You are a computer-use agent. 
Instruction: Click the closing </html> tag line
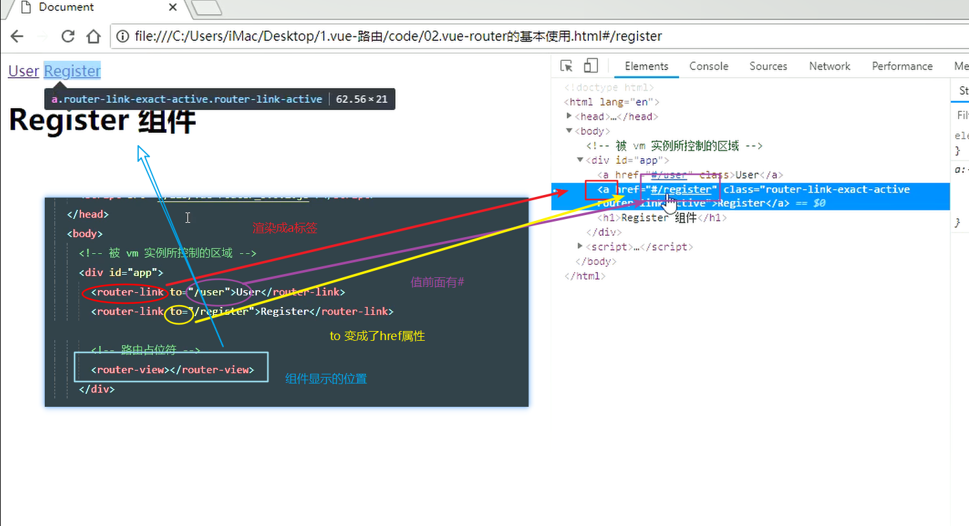[585, 276]
